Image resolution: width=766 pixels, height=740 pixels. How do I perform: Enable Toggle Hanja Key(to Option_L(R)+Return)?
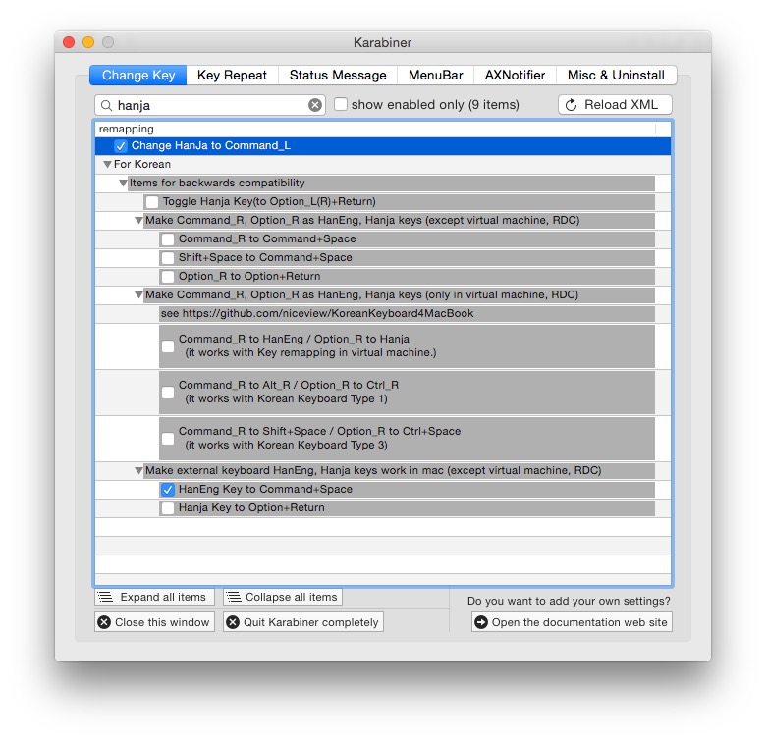coord(152,201)
